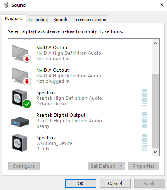Switch to the Recording tab
Viewport: 167px width, 190px height.
(x=38, y=20)
